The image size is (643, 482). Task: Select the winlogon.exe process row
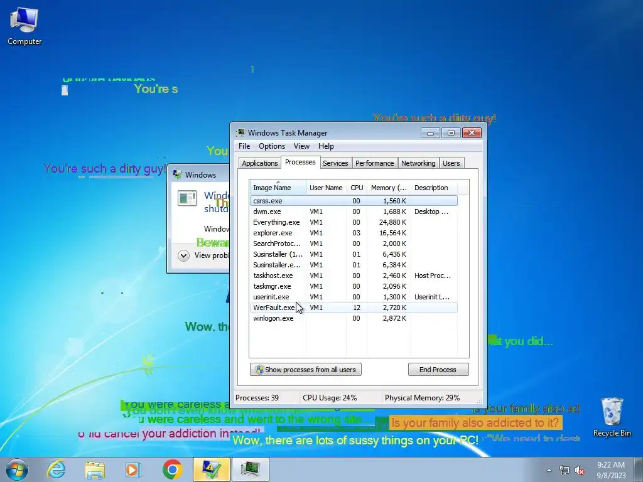point(354,318)
